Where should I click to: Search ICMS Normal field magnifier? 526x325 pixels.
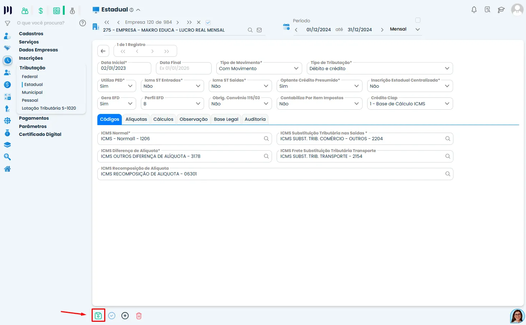click(x=266, y=139)
